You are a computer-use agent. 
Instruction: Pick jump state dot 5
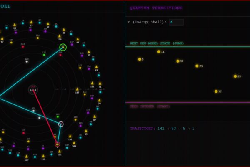click(140, 59)
